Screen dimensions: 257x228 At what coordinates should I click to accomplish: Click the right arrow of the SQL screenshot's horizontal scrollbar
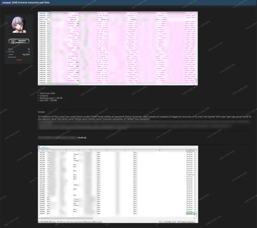(x=194, y=84)
